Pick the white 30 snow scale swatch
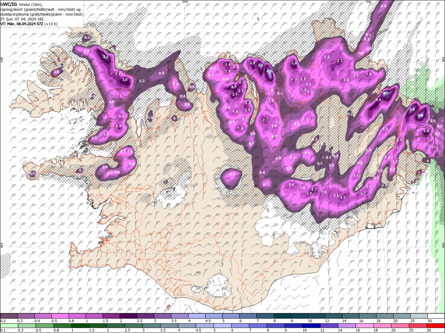The height and width of the screenshot is (333, 445). point(436,316)
